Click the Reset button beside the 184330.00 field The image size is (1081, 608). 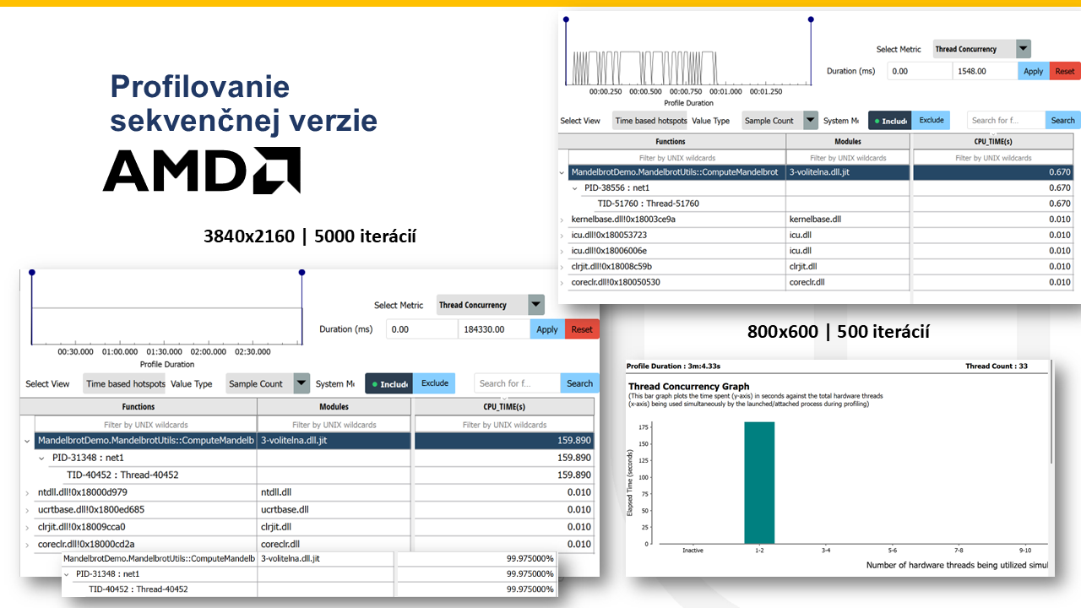[x=582, y=329]
